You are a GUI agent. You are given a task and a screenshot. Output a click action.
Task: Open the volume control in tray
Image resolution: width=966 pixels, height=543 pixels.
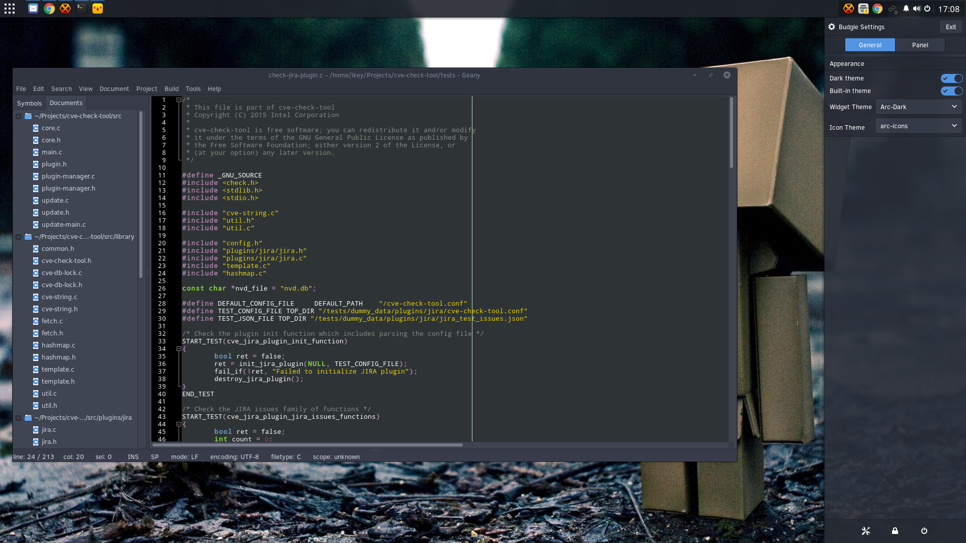pos(917,9)
